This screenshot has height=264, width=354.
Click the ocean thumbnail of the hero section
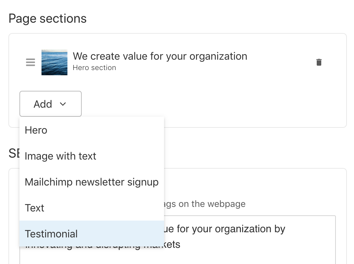(x=54, y=62)
